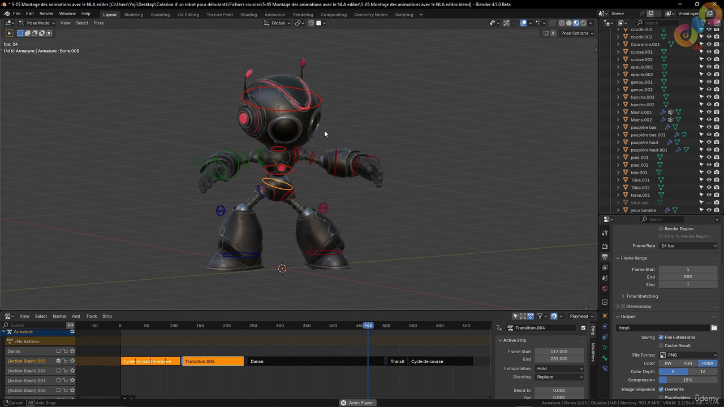724x407 pixels.
Task: Switch to the Animation workspace tab
Action: point(275,14)
